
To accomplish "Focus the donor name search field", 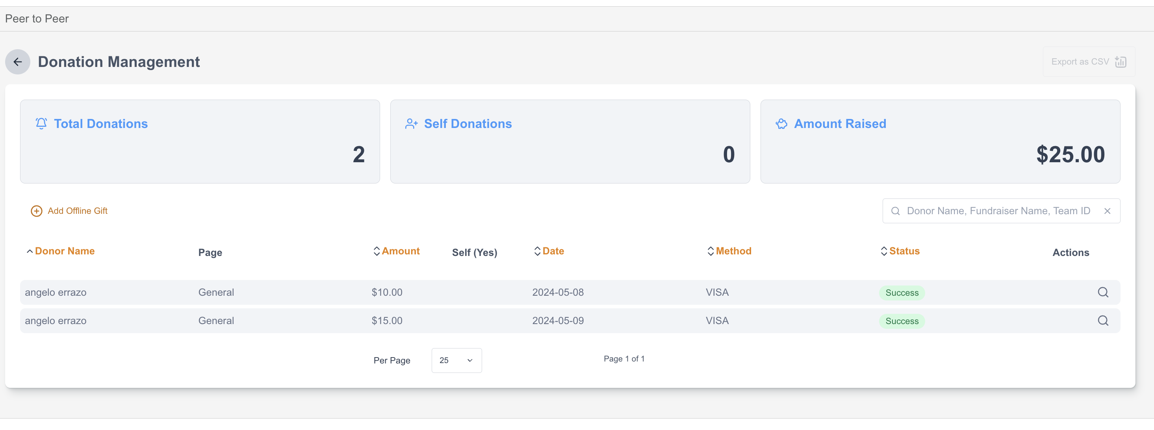I will click(998, 211).
